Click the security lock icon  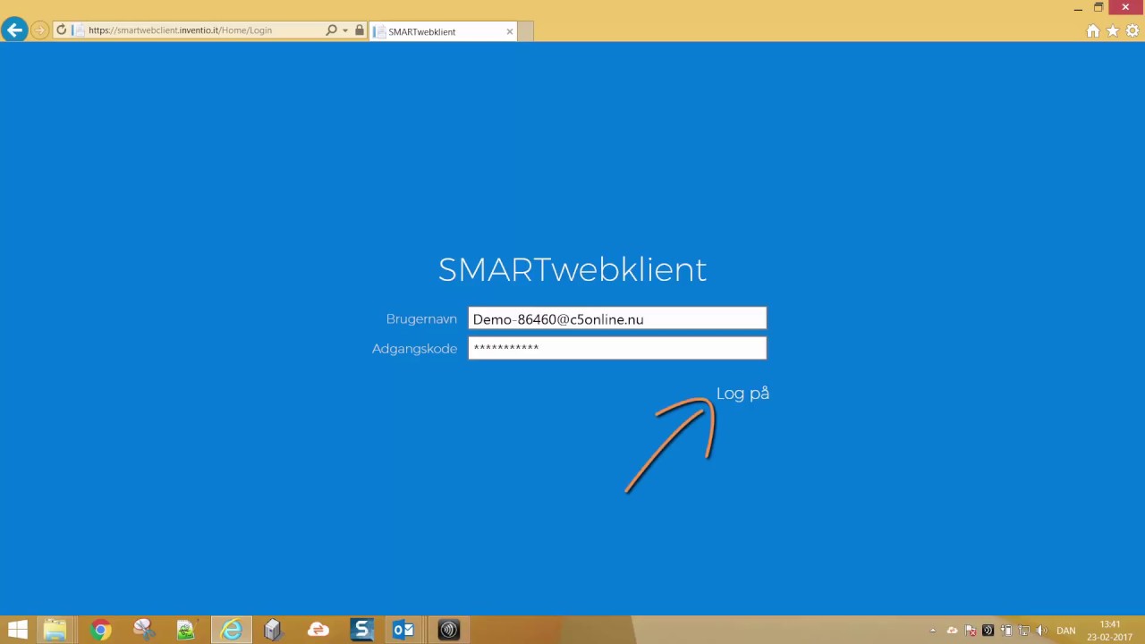pyautogui.click(x=360, y=30)
